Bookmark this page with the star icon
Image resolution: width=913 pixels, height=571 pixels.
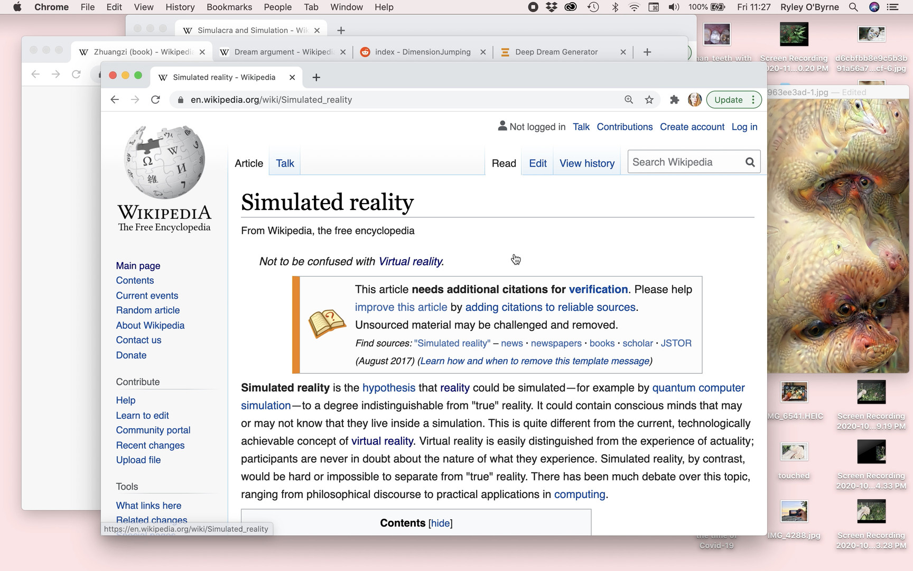click(x=649, y=100)
